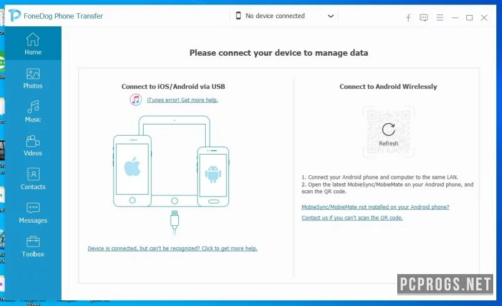Open the Videos section

click(33, 146)
